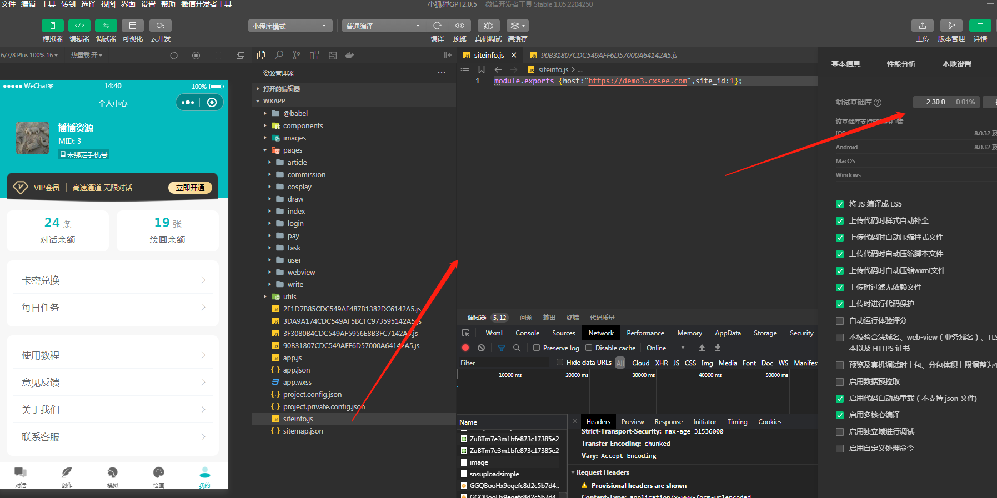
Task: Open the explorer files icon
Action: pyautogui.click(x=261, y=55)
